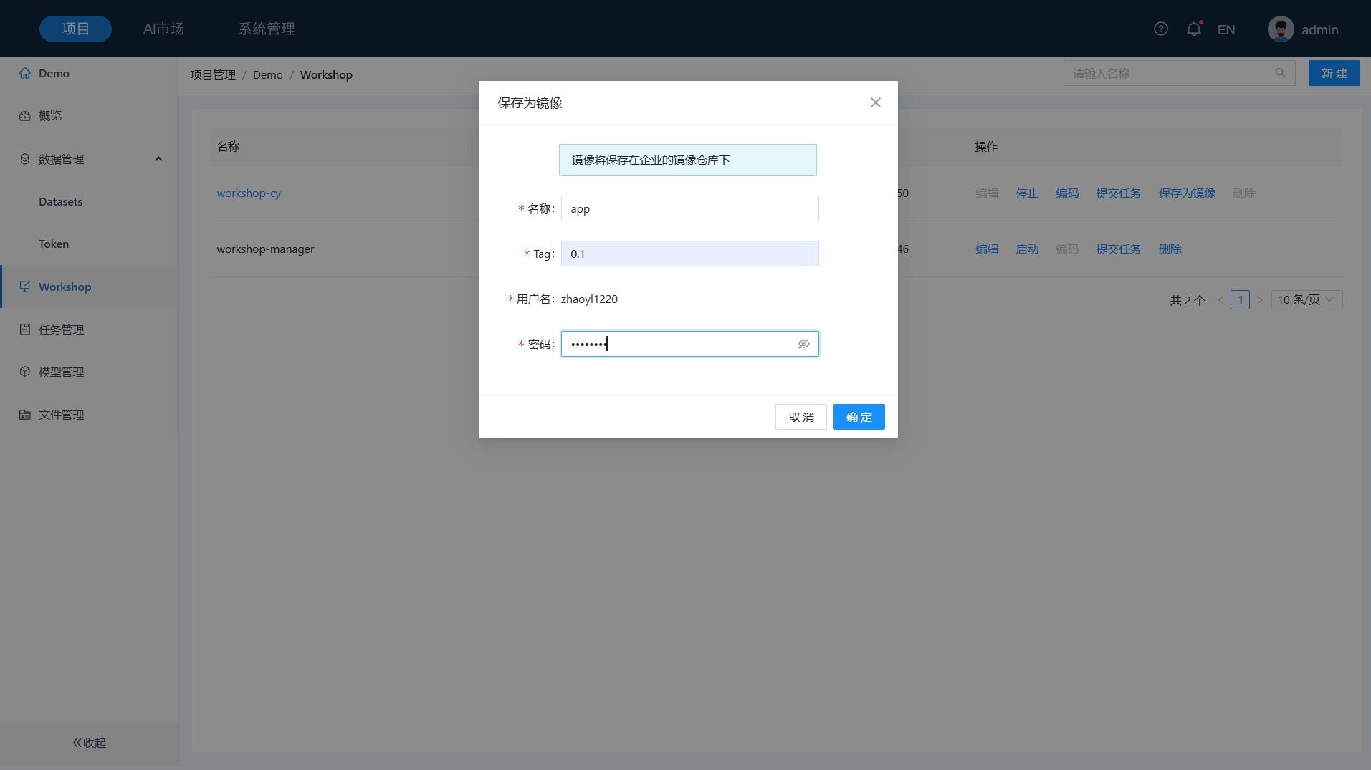Close the 保存为镜像 dialog
The height and width of the screenshot is (770, 1371).
[x=875, y=103]
